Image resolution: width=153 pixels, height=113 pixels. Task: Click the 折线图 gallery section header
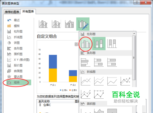[106, 72]
